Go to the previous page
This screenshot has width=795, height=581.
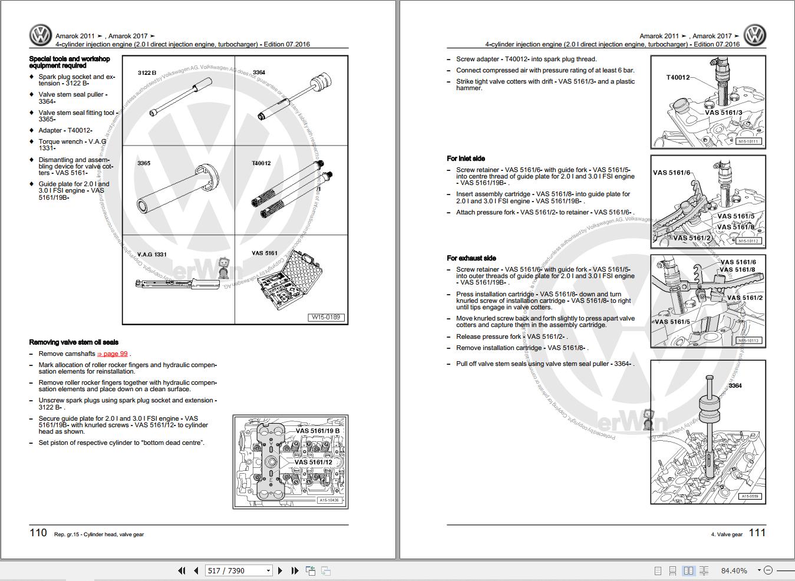(196, 570)
